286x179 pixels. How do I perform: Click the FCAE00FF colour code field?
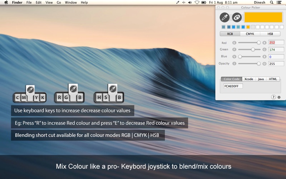click(x=233, y=86)
